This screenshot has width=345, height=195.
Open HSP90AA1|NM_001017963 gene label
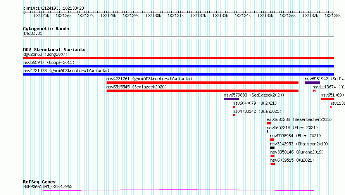[48, 186]
